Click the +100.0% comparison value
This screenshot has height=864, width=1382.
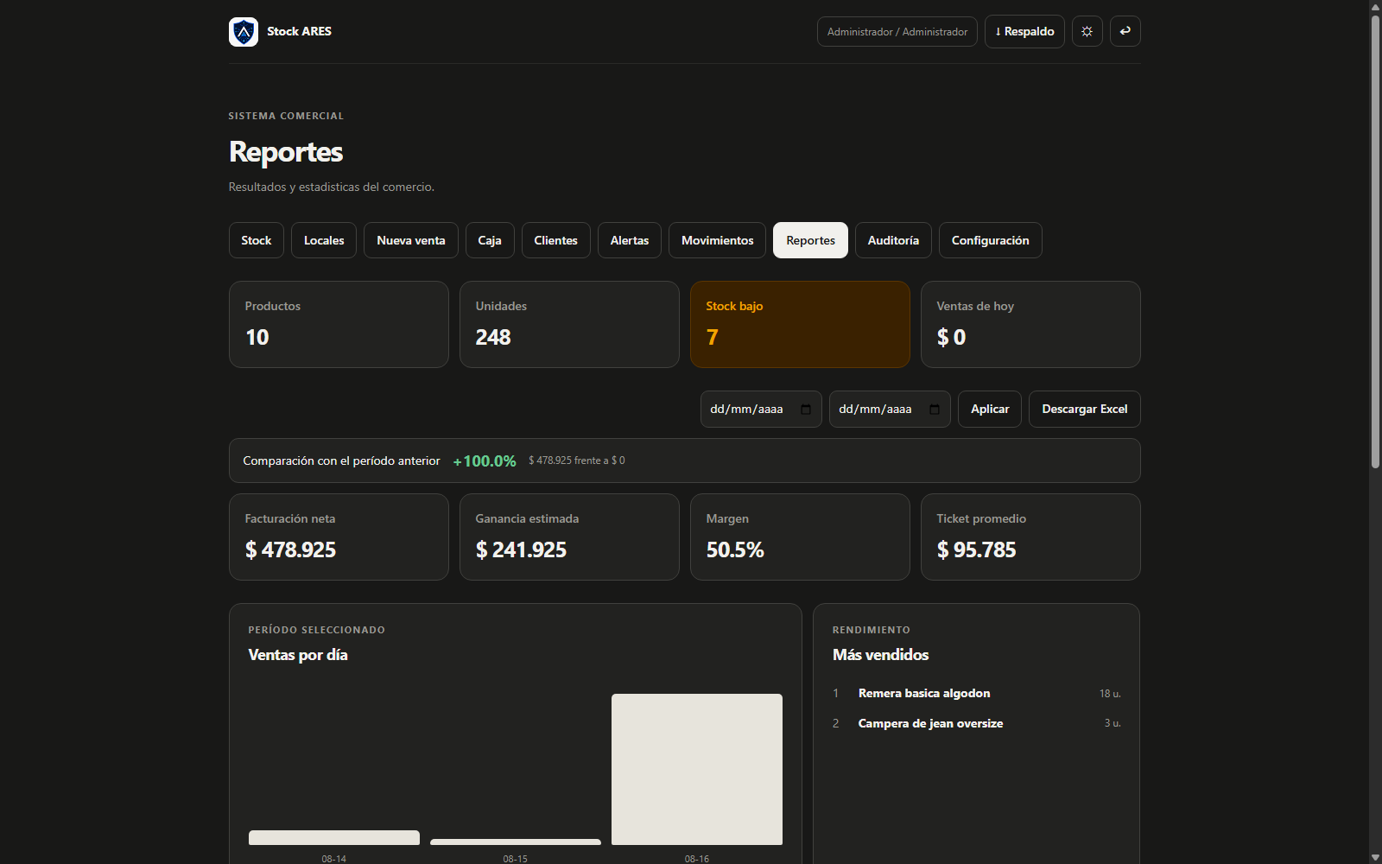(x=485, y=461)
